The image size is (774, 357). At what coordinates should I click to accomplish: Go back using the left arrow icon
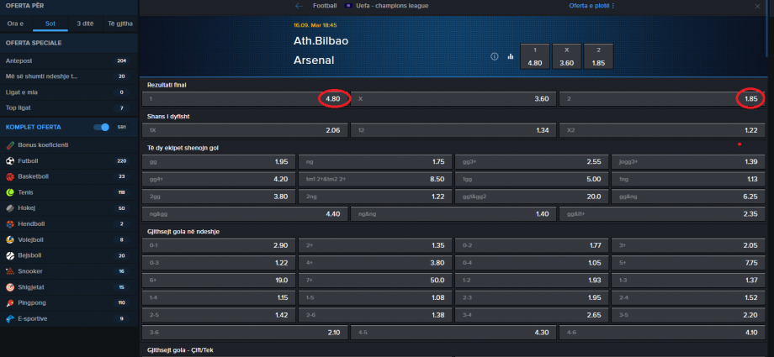299,6
